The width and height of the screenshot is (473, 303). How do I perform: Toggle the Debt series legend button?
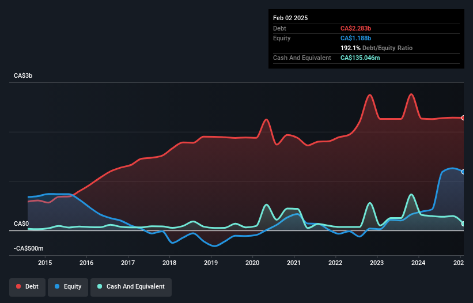(x=28, y=287)
